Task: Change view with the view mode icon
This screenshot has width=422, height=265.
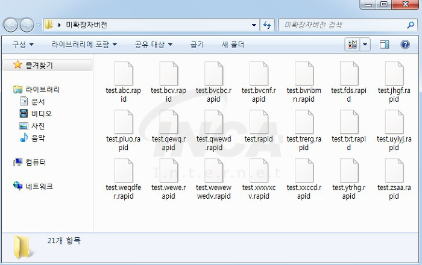Action: [x=352, y=45]
